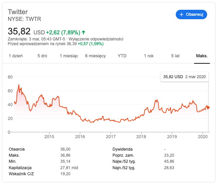Click the 2019 x-axis label
Viewport: 219px width, 184px height.
[172, 136]
